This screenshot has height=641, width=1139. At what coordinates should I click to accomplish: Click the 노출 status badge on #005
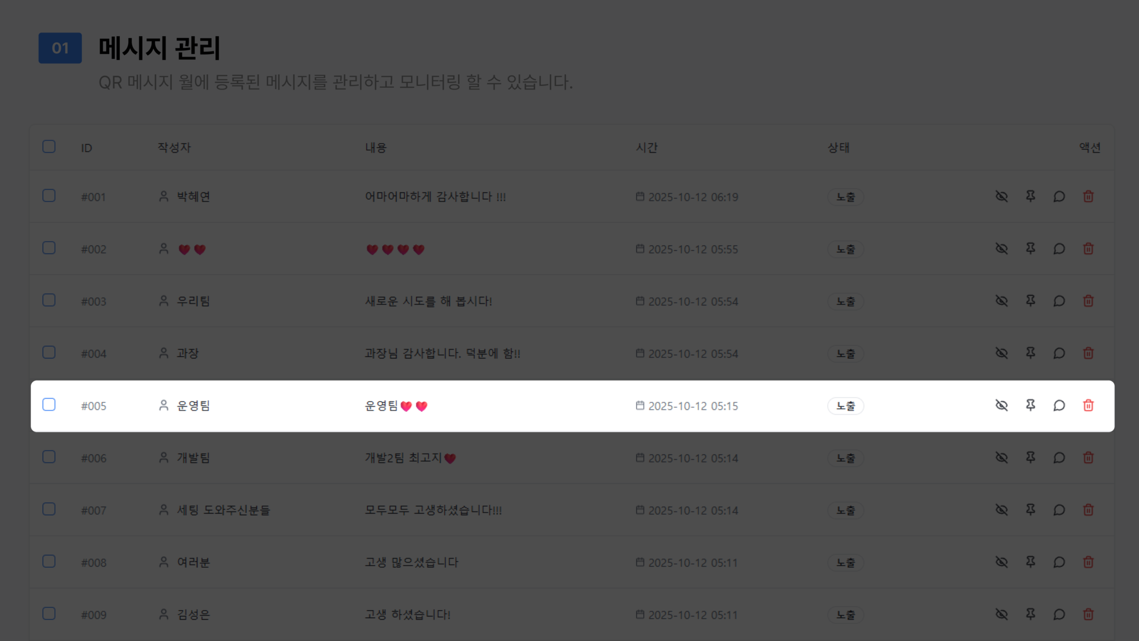(x=845, y=406)
